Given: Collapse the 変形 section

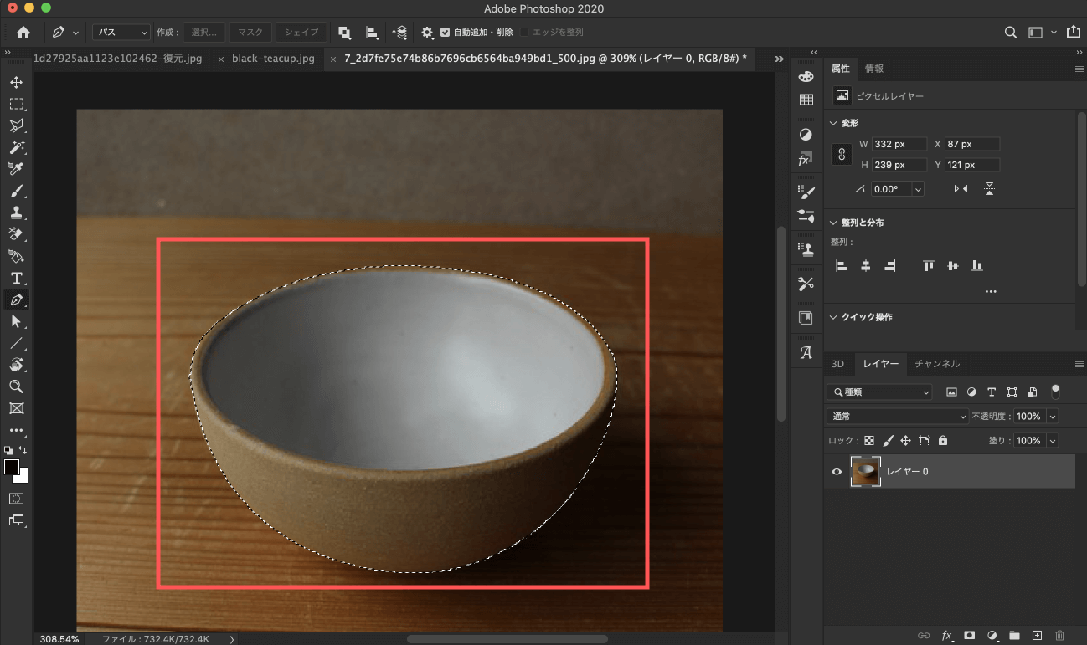Looking at the screenshot, I should pyautogui.click(x=833, y=123).
